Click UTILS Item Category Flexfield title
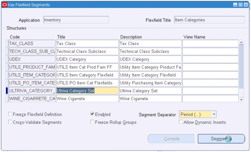The image size is (251, 152). coord(87,75)
